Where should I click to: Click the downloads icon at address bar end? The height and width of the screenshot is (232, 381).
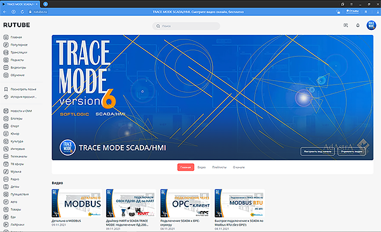[x=378, y=11]
